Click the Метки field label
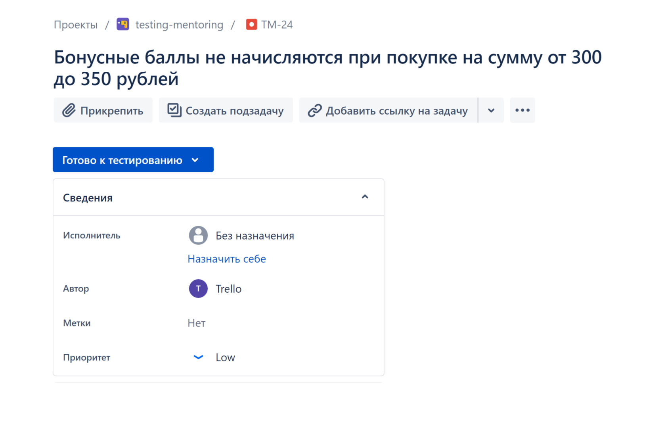This screenshot has width=666, height=447. (x=77, y=323)
